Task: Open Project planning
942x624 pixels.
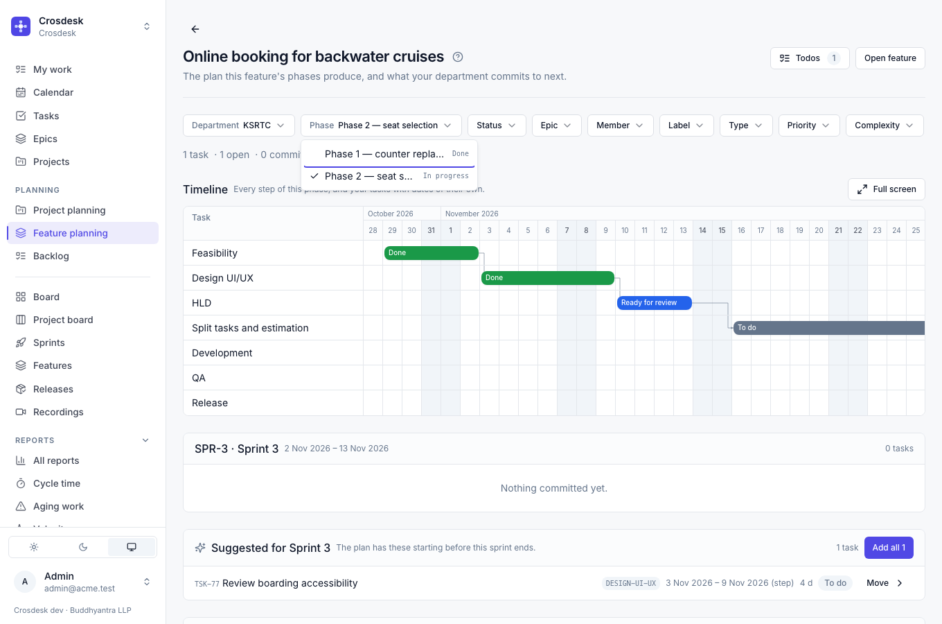Action: click(82, 210)
